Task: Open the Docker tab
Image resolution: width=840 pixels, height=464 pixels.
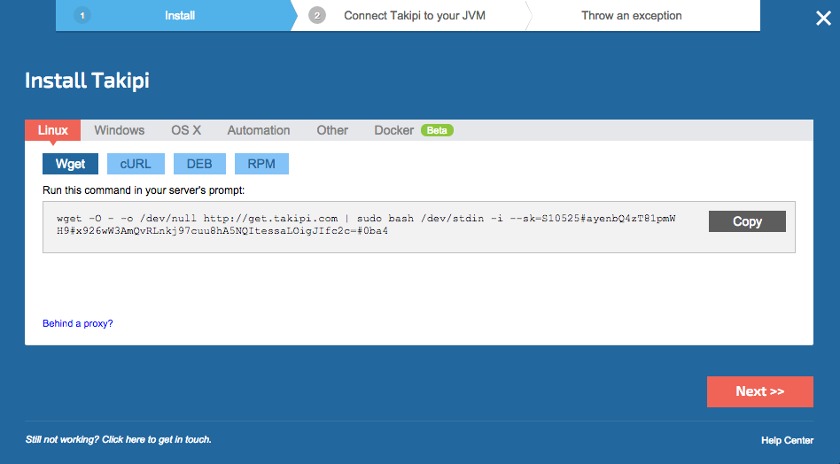Action: 393,130
